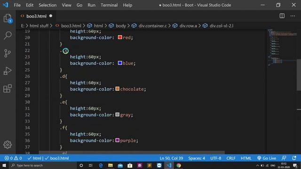Change the HTML language mode
The width and height of the screenshot is (301, 169).
point(246,158)
